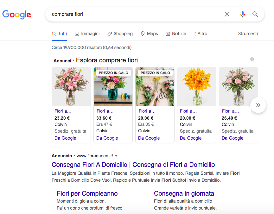The width and height of the screenshot is (274, 214).
Task: Open the flower-cutting image priced 20,00 € Era 35 €
Action: 155,86
